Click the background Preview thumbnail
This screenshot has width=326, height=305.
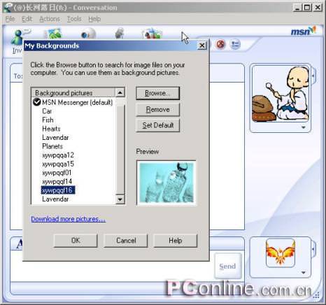[166, 183]
